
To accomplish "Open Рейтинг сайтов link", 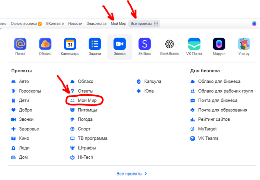I will (214, 119).
